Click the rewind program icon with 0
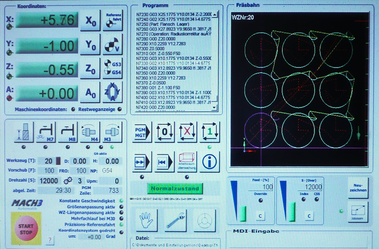The width and height of the screenshot is (379, 249). coord(164,132)
